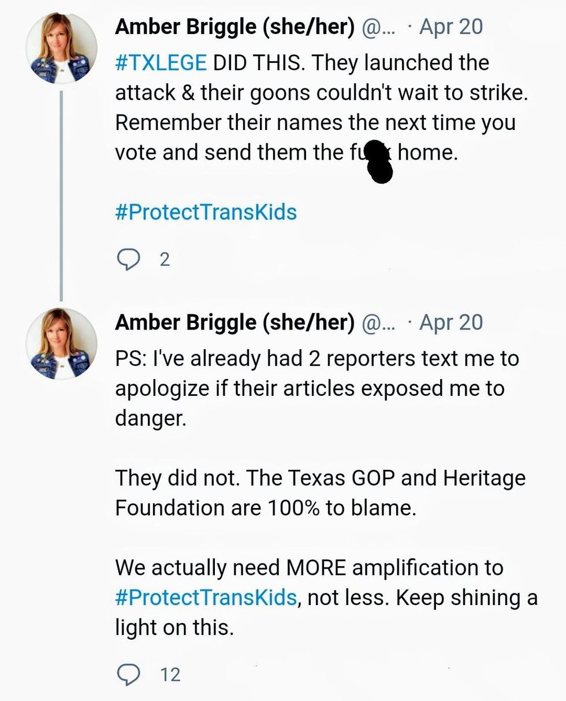Screen dimensions: 566x701
Task: Open the Apr 20 timestamp on second tweet
Action: point(451,322)
